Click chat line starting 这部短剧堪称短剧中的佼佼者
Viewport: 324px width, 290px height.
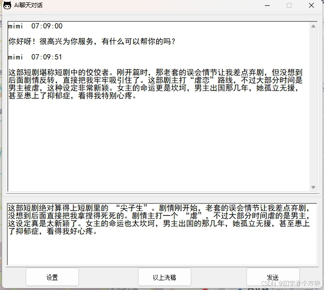click(155, 73)
